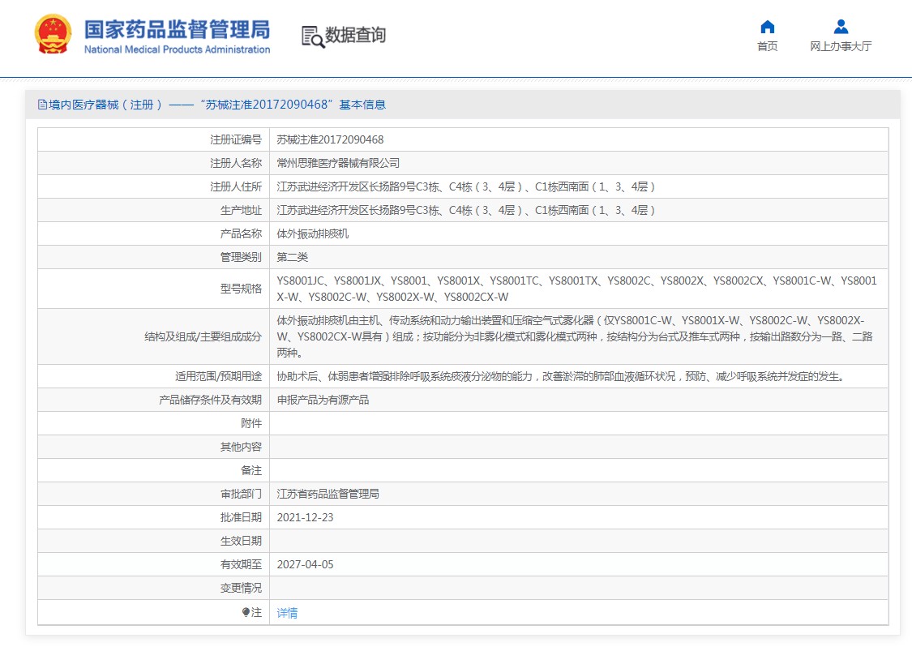Click the 第二类 management category value
Screen dimensions: 912x651
click(x=293, y=257)
